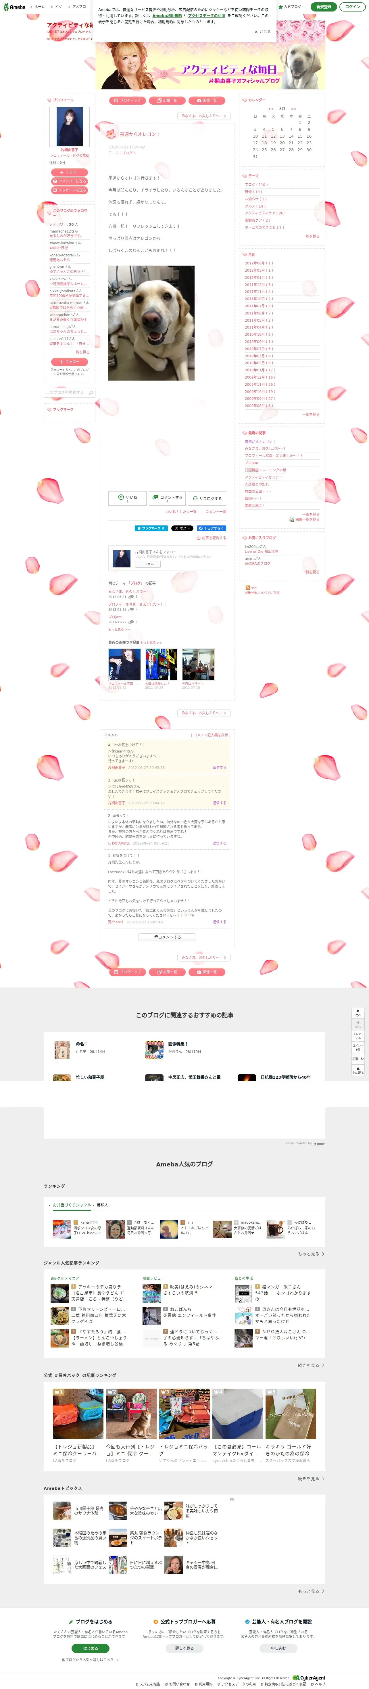The height and width of the screenshot is (1689, 369).
Task: Click the ログイン button in the header
Action: [352, 7]
